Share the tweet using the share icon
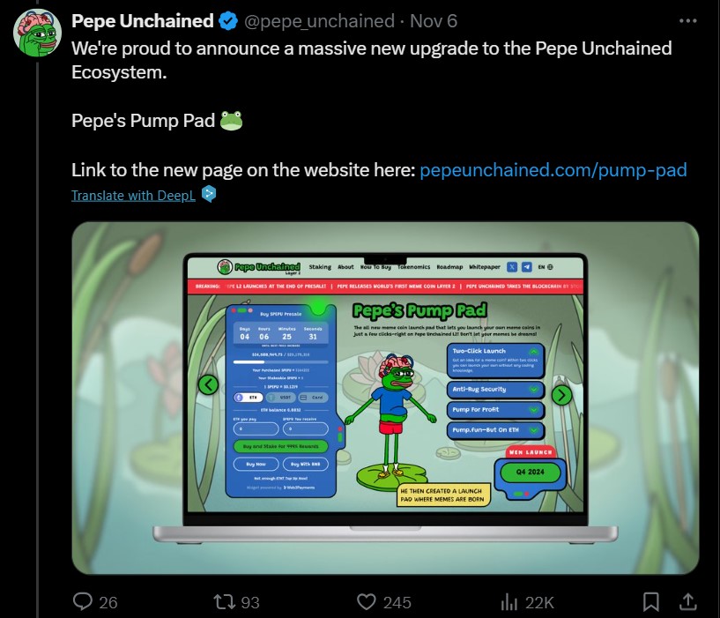The width and height of the screenshot is (720, 618). click(x=688, y=601)
